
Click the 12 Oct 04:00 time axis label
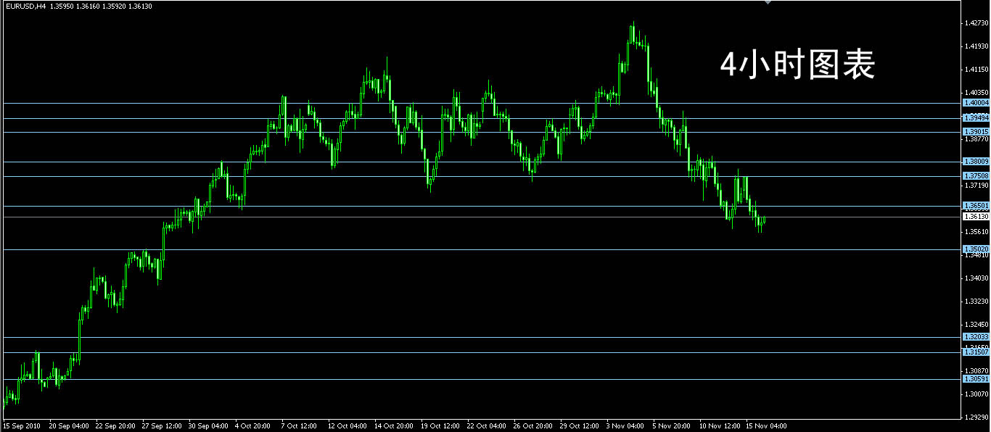(348, 426)
